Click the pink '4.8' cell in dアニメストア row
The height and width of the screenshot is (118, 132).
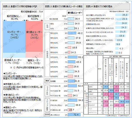106,105
